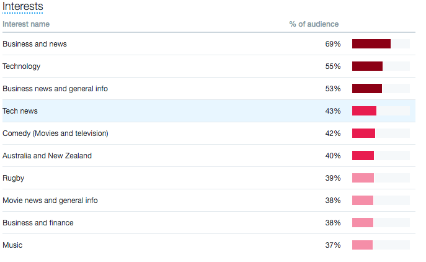Click the highlighted Tech news row
Viewport: 426px width, 262px height.
point(208,111)
